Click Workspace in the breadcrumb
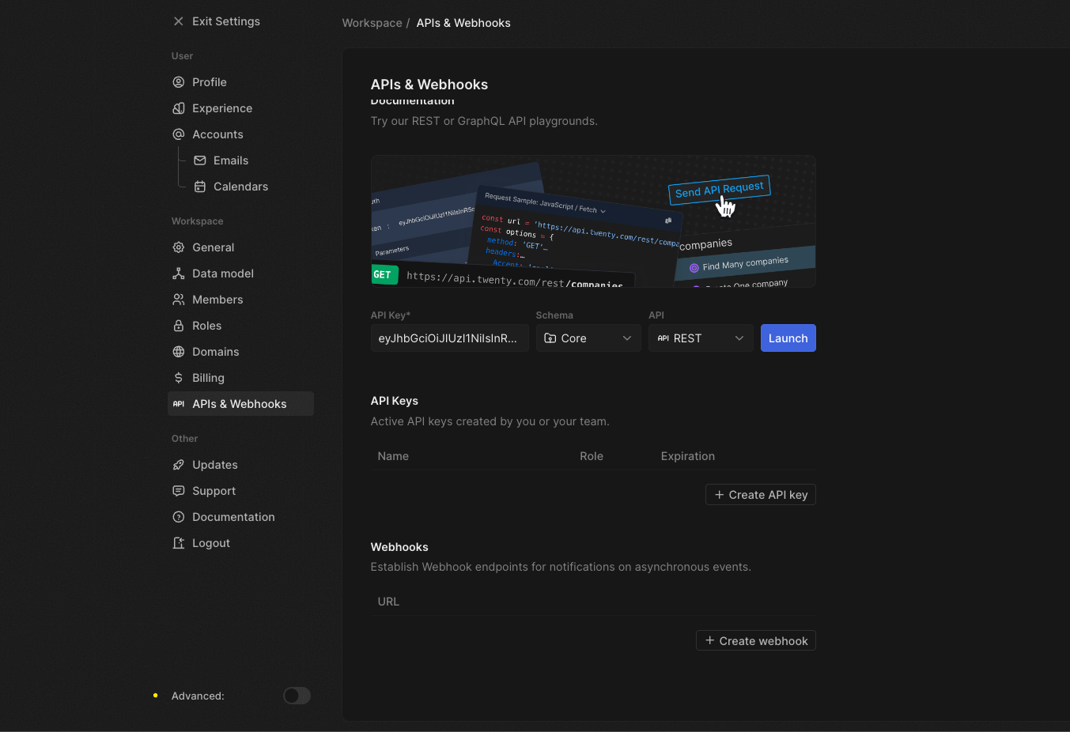This screenshot has height=732, width=1070. coord(372,22)
